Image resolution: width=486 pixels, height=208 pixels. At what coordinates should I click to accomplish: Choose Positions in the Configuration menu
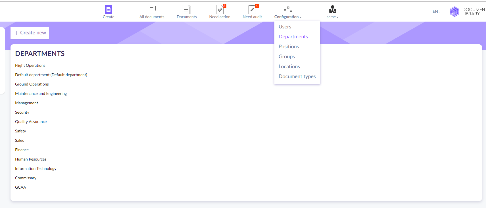289,47
